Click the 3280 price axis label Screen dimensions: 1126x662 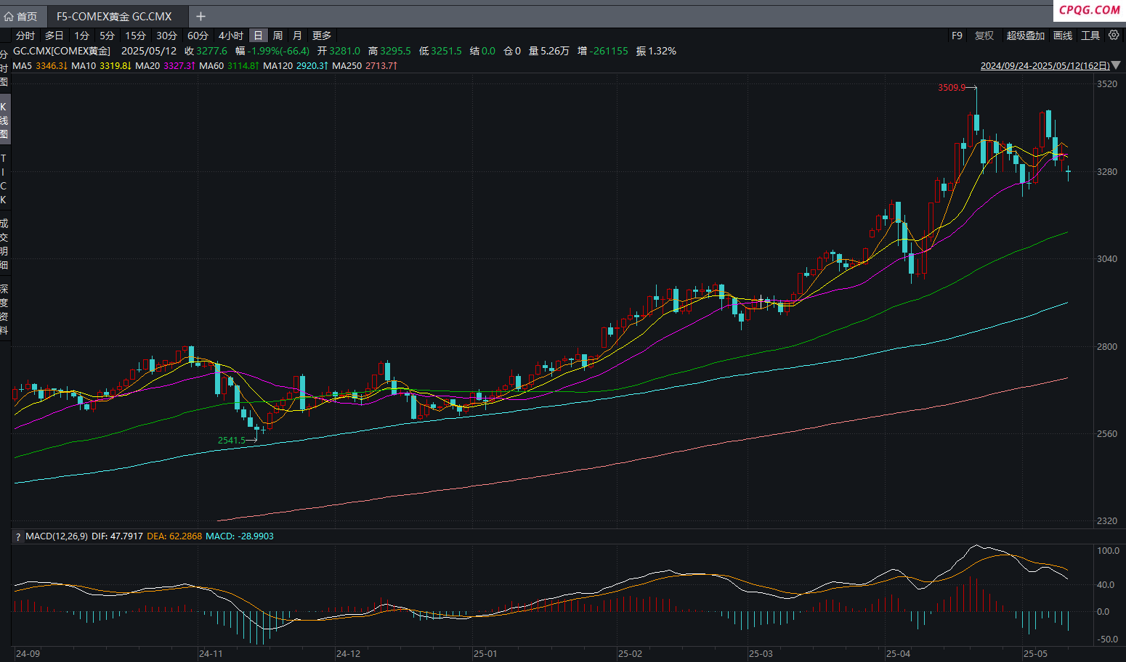point(1107,172)
